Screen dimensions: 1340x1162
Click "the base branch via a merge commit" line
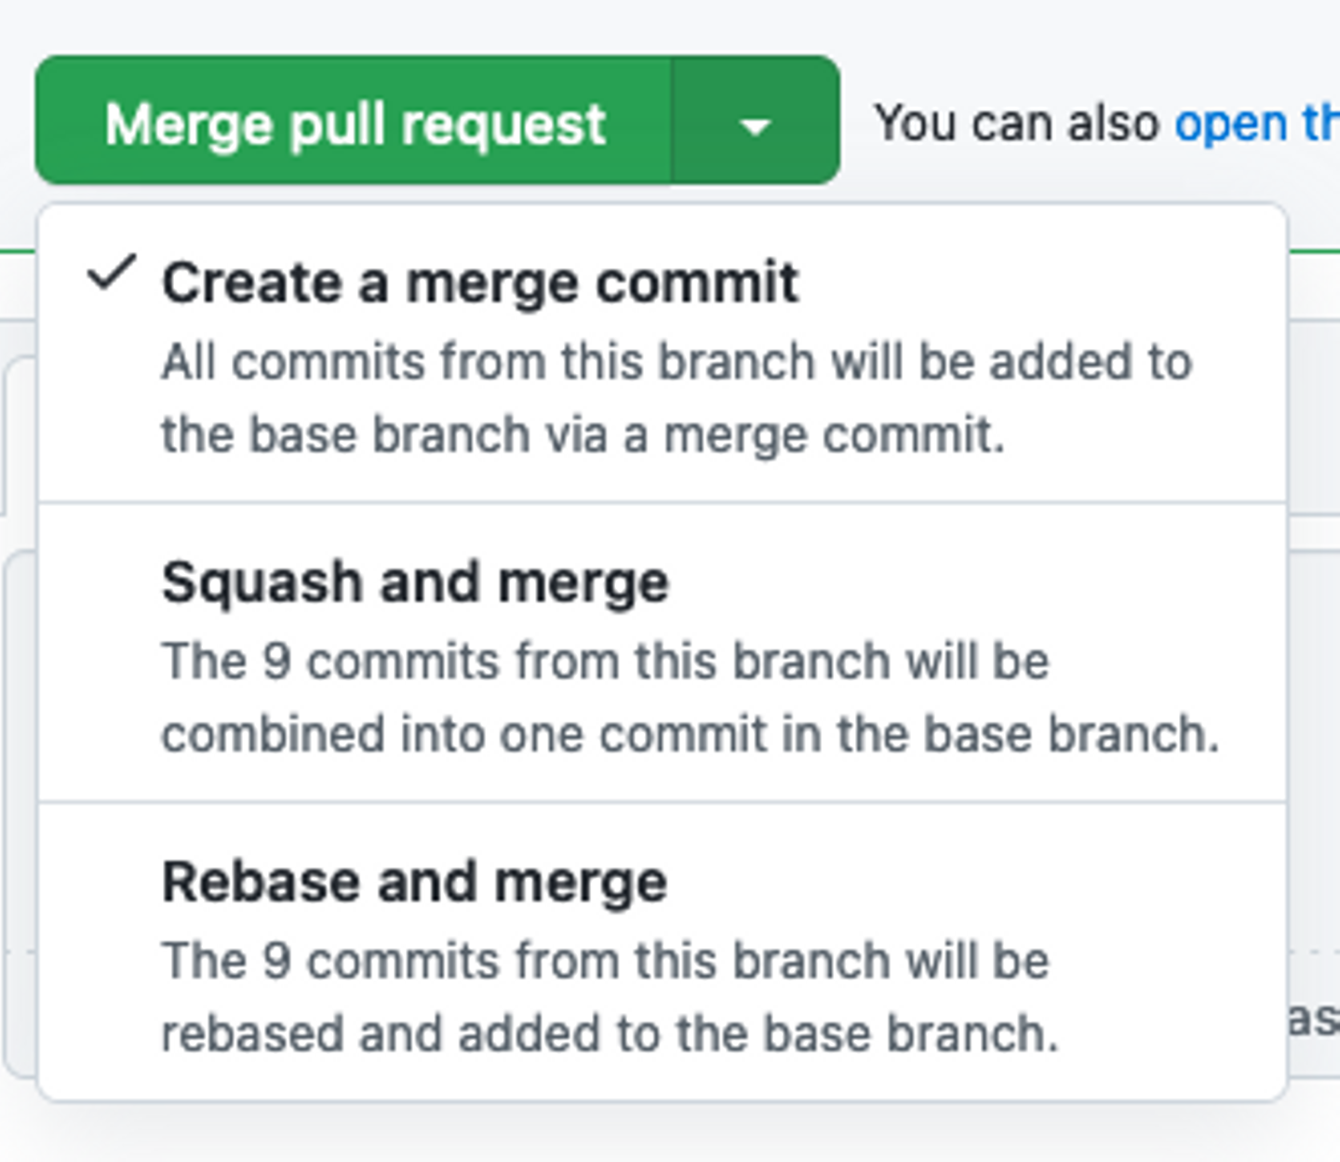[x=583, y=434]
